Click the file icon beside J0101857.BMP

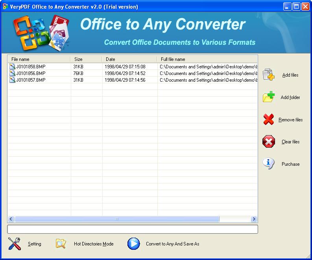click(12, 80)
